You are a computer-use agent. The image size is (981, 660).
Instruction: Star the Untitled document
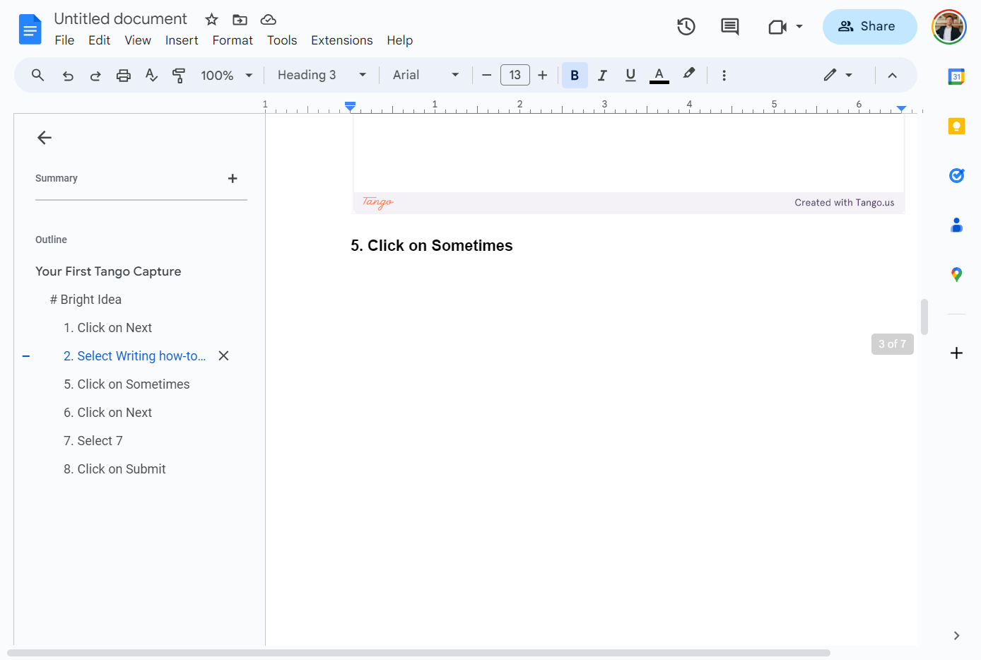211,19
